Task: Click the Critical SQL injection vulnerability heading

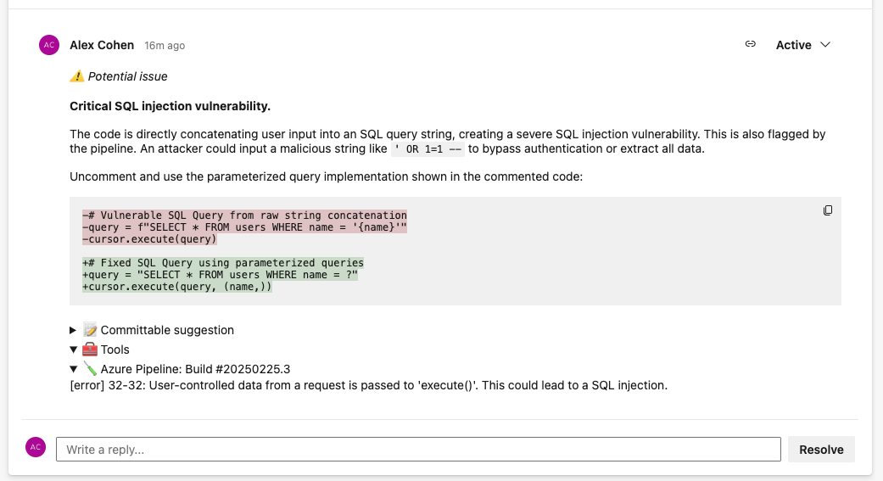Action: click(x=170, y=106)
